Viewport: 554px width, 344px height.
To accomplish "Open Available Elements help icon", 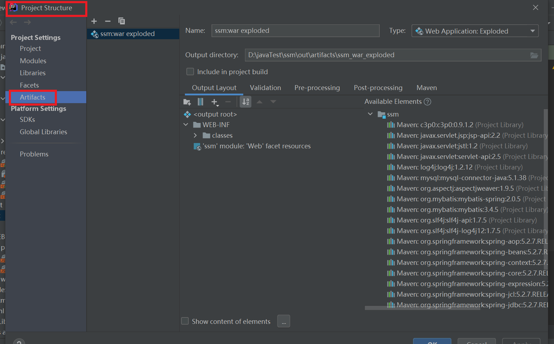I will (x=427, y=102).
